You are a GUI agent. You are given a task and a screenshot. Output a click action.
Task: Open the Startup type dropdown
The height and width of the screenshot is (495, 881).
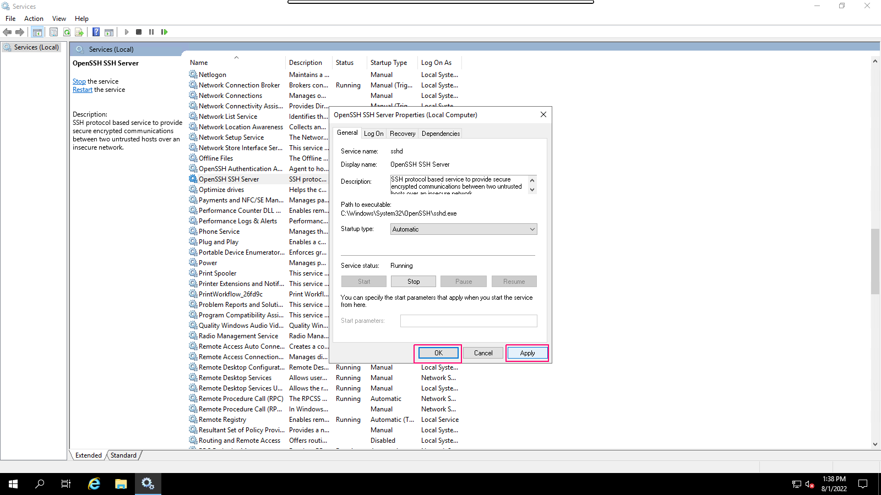464,229
